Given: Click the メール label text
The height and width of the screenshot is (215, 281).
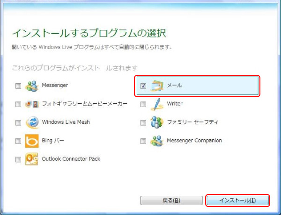Looking at the screenshot, I should tap(174, 86).
